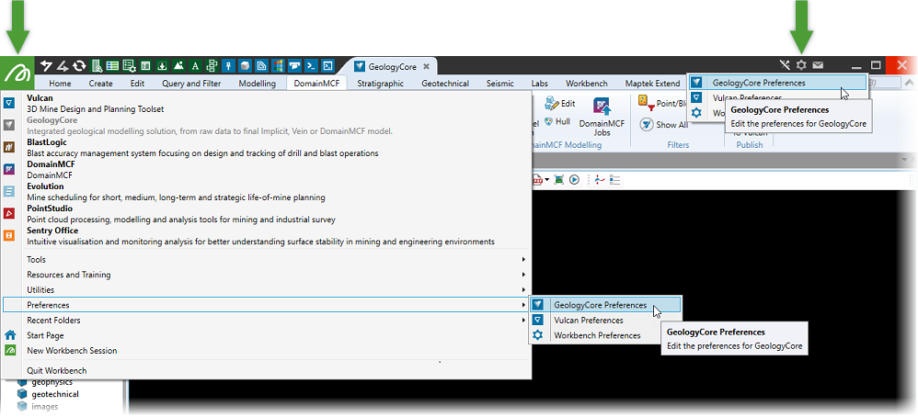Select GeologyCore Preferences in gear dropdown
The height and width of the screenshot is (417, 918).
(777, 83)
